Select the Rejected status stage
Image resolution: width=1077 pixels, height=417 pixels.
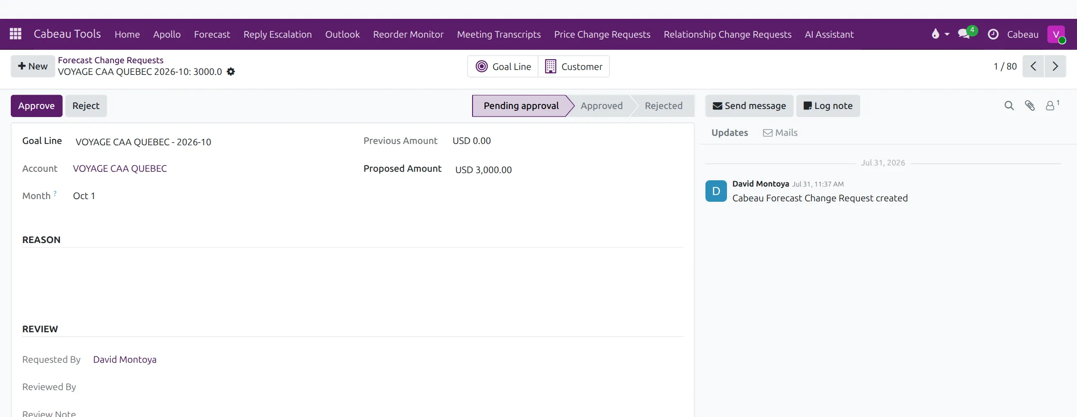[663, 106]
